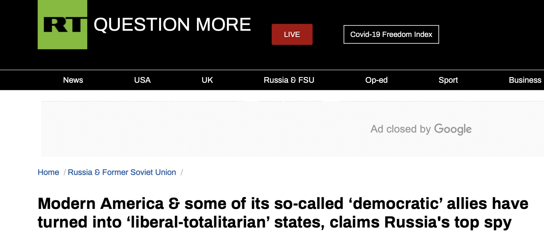The height and width of the screenshot is (241, 544).
Task: Click the QUESTION MORE slogan text
Action: 172,24
